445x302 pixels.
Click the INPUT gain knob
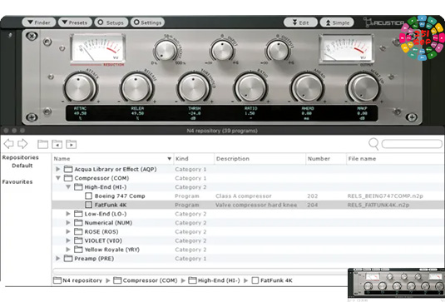click(222, 50)
